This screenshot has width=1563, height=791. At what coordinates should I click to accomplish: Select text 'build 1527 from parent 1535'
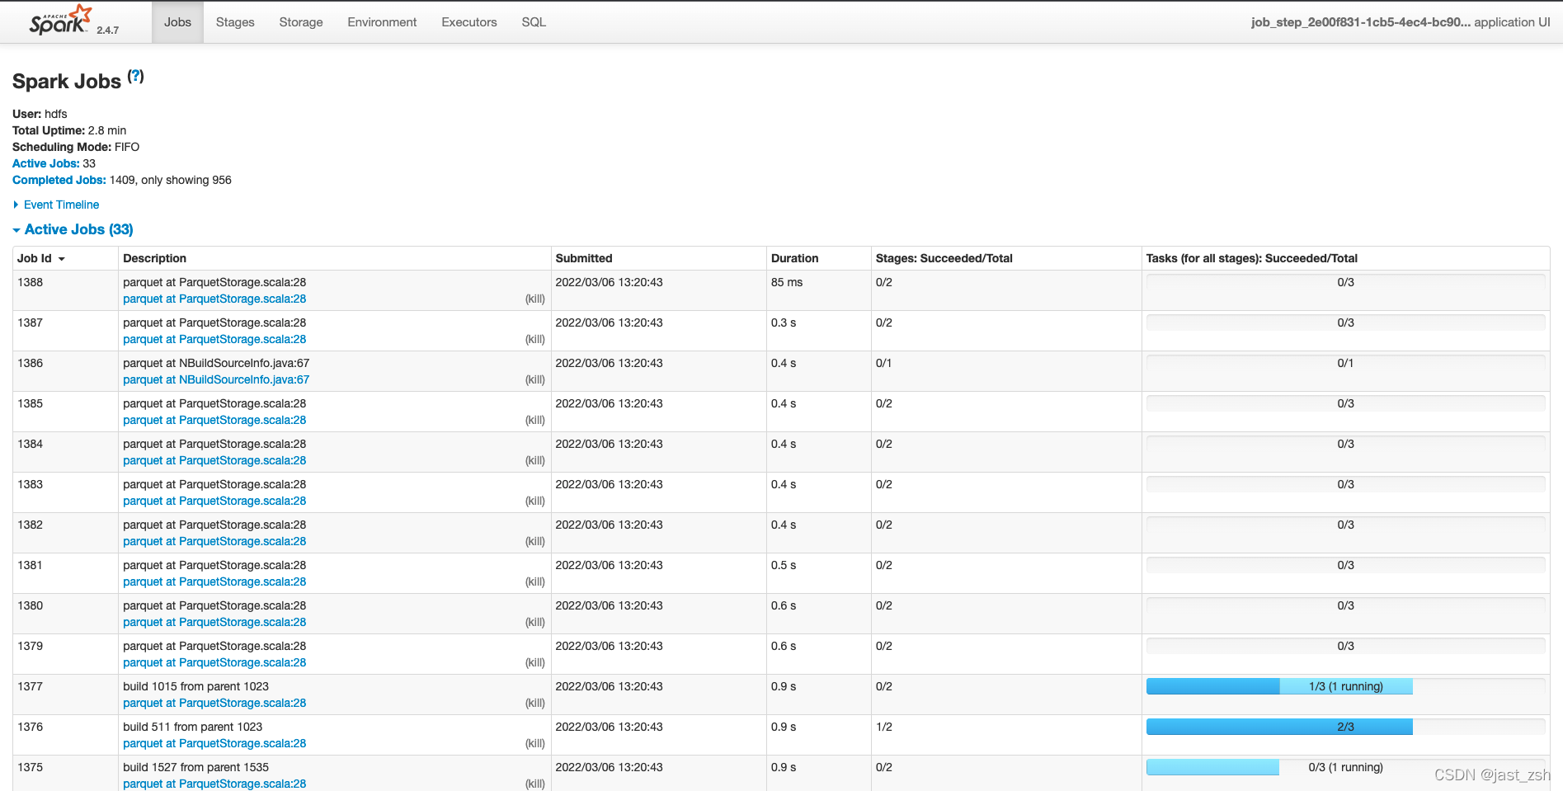click(x=195, y=767)
